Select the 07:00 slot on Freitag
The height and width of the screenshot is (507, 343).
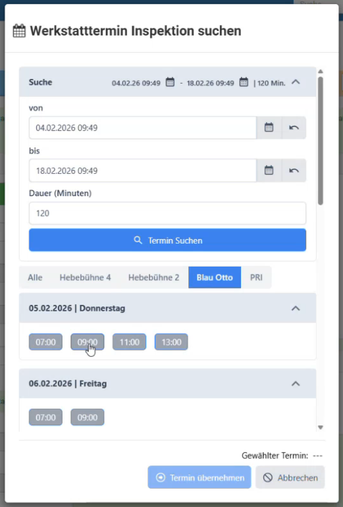tap(45, 417)
